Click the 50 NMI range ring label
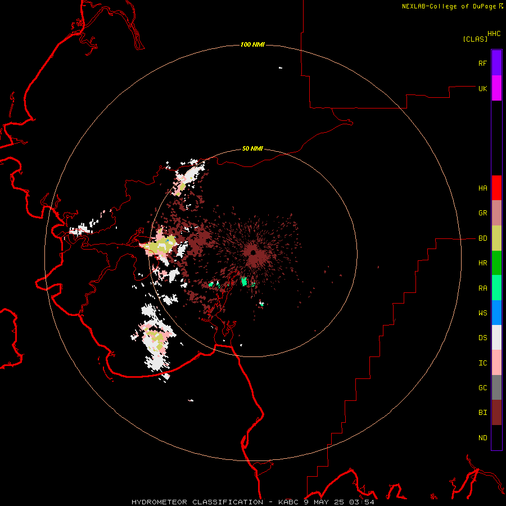Screen dimensions: 506x506 pyautogui.click(x=252, y=148)
